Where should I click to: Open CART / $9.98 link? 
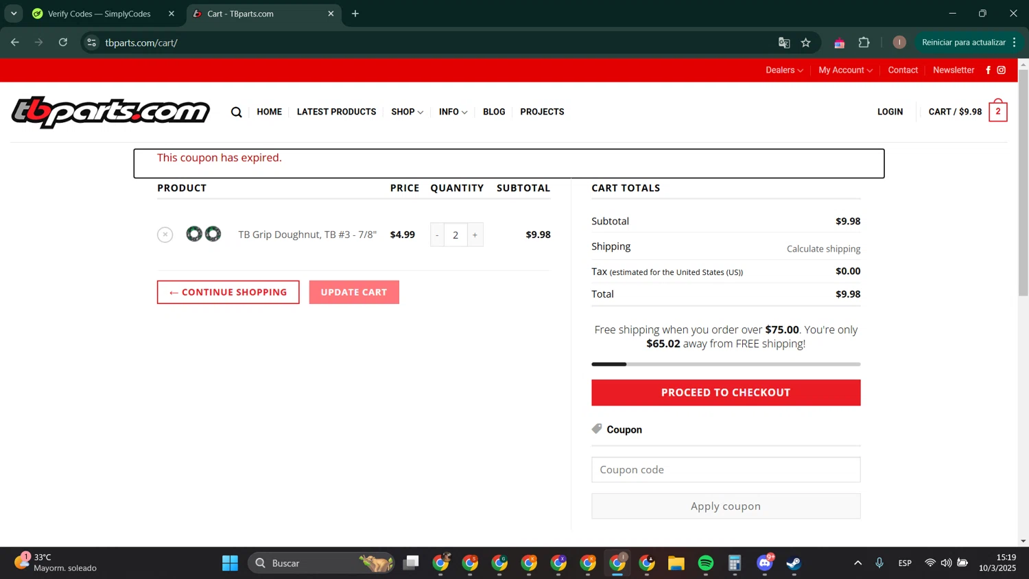[955, 112]
